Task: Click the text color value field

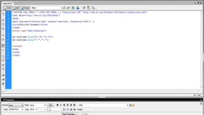Action: pos(56,109)
